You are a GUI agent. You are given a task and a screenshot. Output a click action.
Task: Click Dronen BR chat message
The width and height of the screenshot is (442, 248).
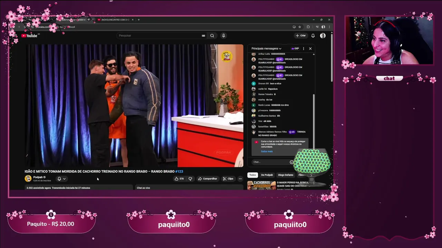[x=281, y=83]
